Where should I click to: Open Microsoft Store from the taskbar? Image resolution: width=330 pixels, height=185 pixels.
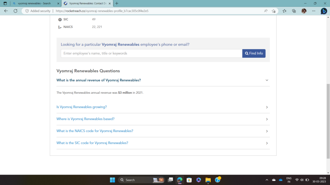[189, 180]
